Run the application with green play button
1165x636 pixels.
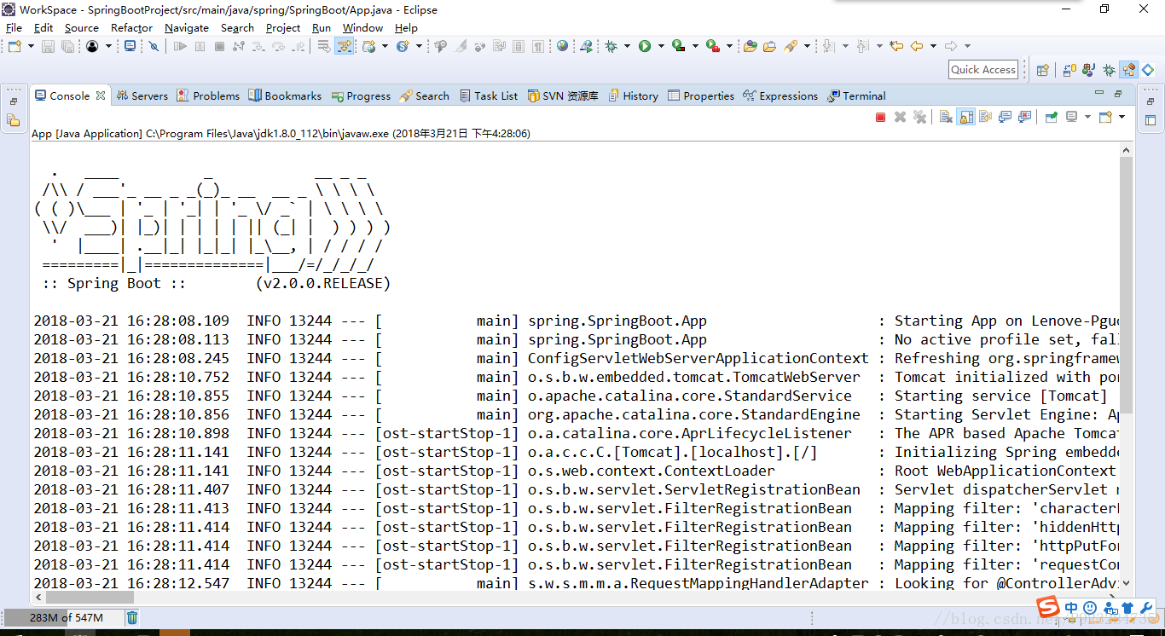click(645, 46)
